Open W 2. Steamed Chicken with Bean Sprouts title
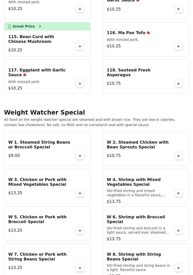 138,144
